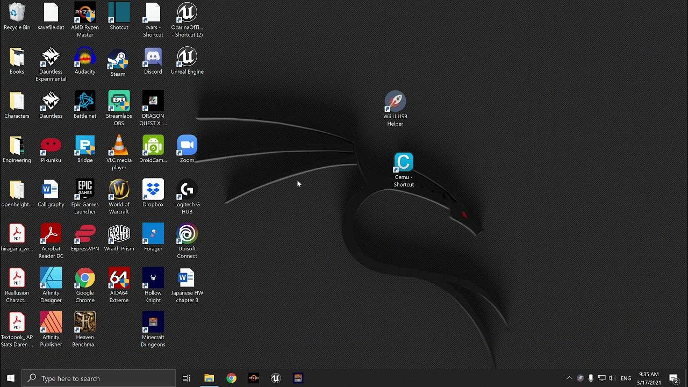Select the openheight folder icon
This screenshot has width=688, height=387.
[17, 193]
